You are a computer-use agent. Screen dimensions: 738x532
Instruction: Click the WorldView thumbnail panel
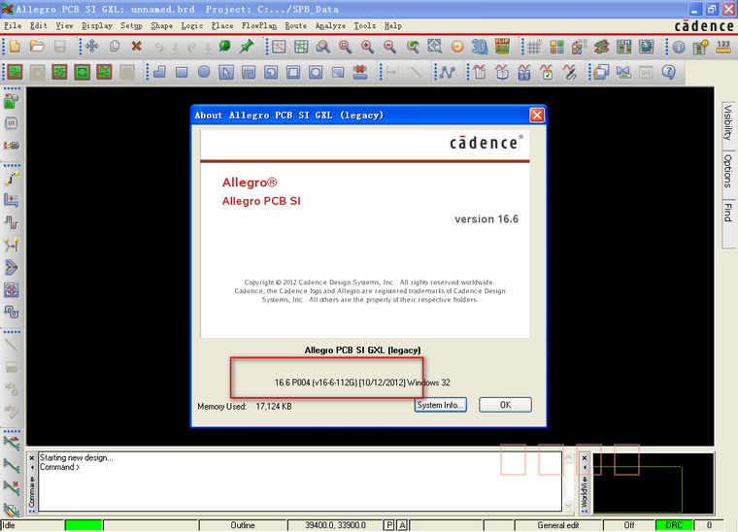click(653, 483)
